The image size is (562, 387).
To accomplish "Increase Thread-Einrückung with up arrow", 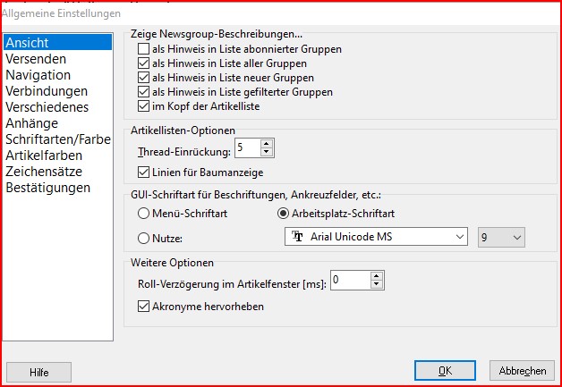I will tap(266, 144).
